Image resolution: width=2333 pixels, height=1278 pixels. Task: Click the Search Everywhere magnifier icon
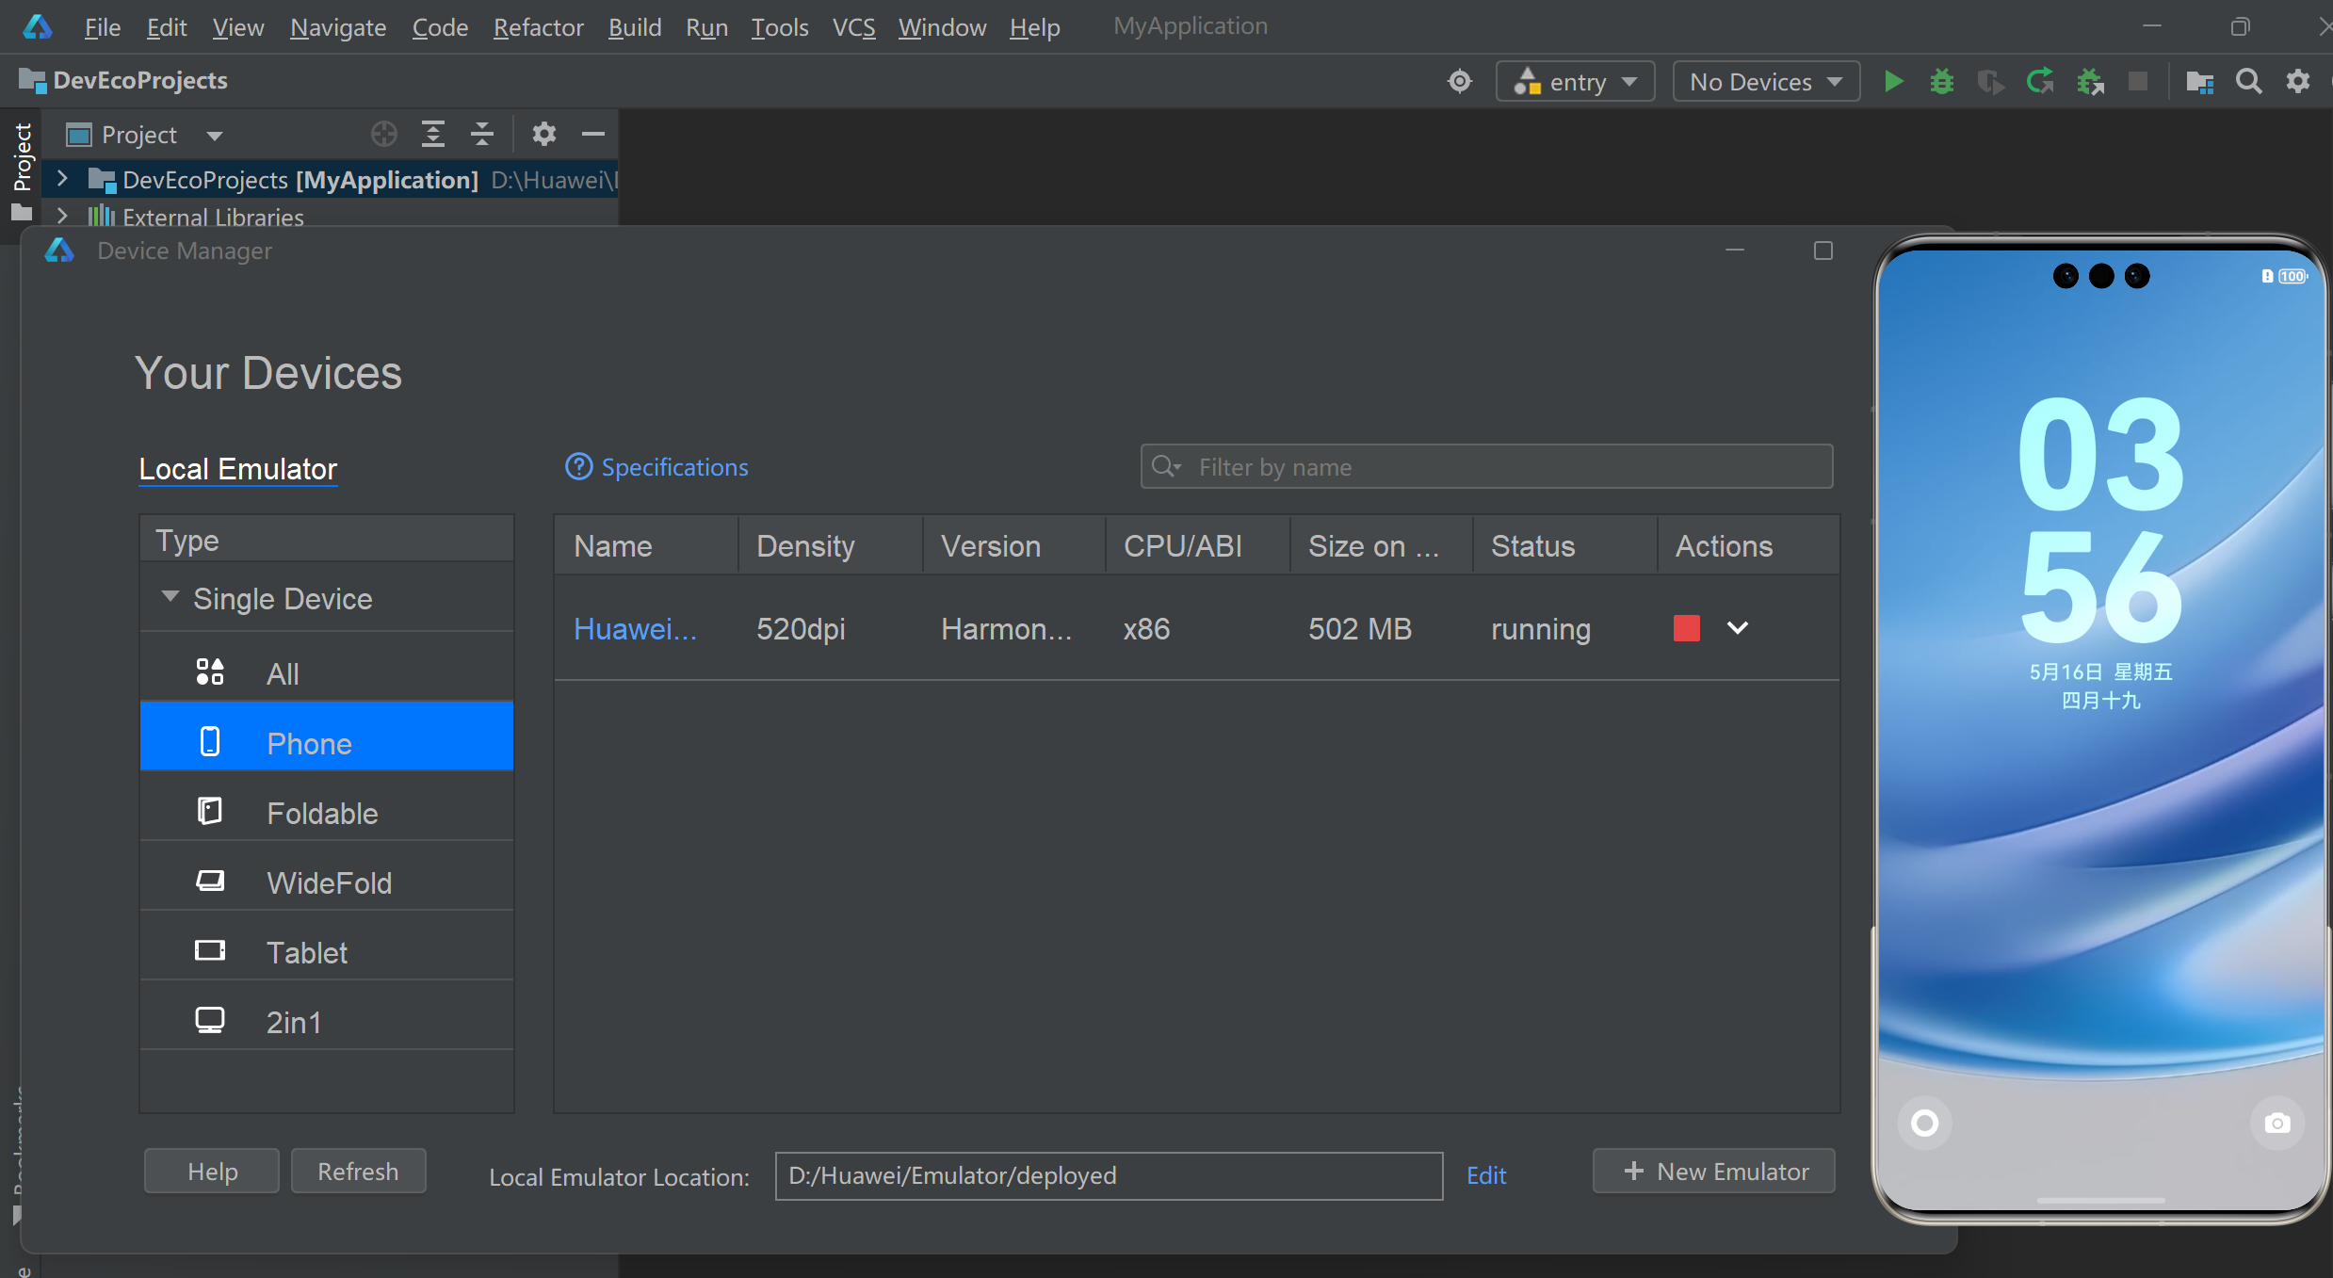[x=2249, y=82]
